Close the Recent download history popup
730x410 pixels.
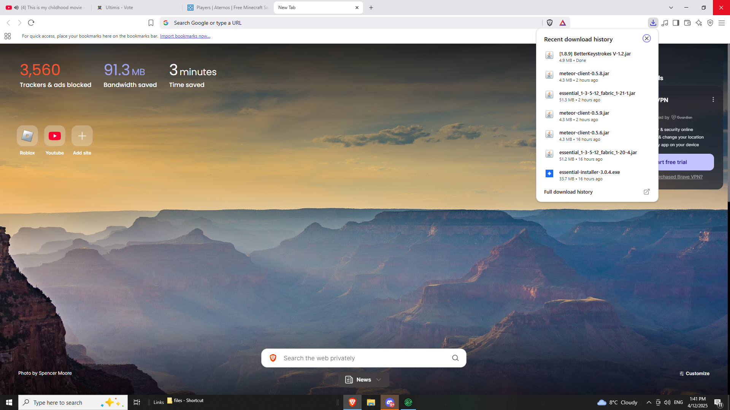646,38
